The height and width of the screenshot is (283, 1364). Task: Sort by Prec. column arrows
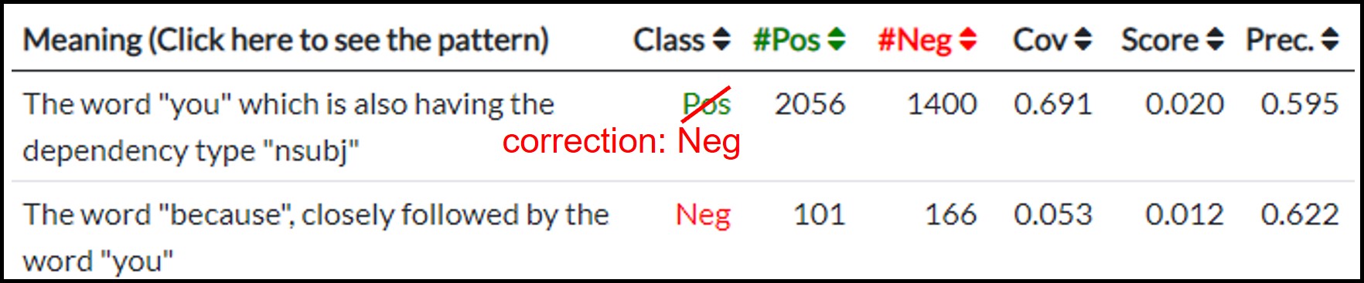(1330, 39)
